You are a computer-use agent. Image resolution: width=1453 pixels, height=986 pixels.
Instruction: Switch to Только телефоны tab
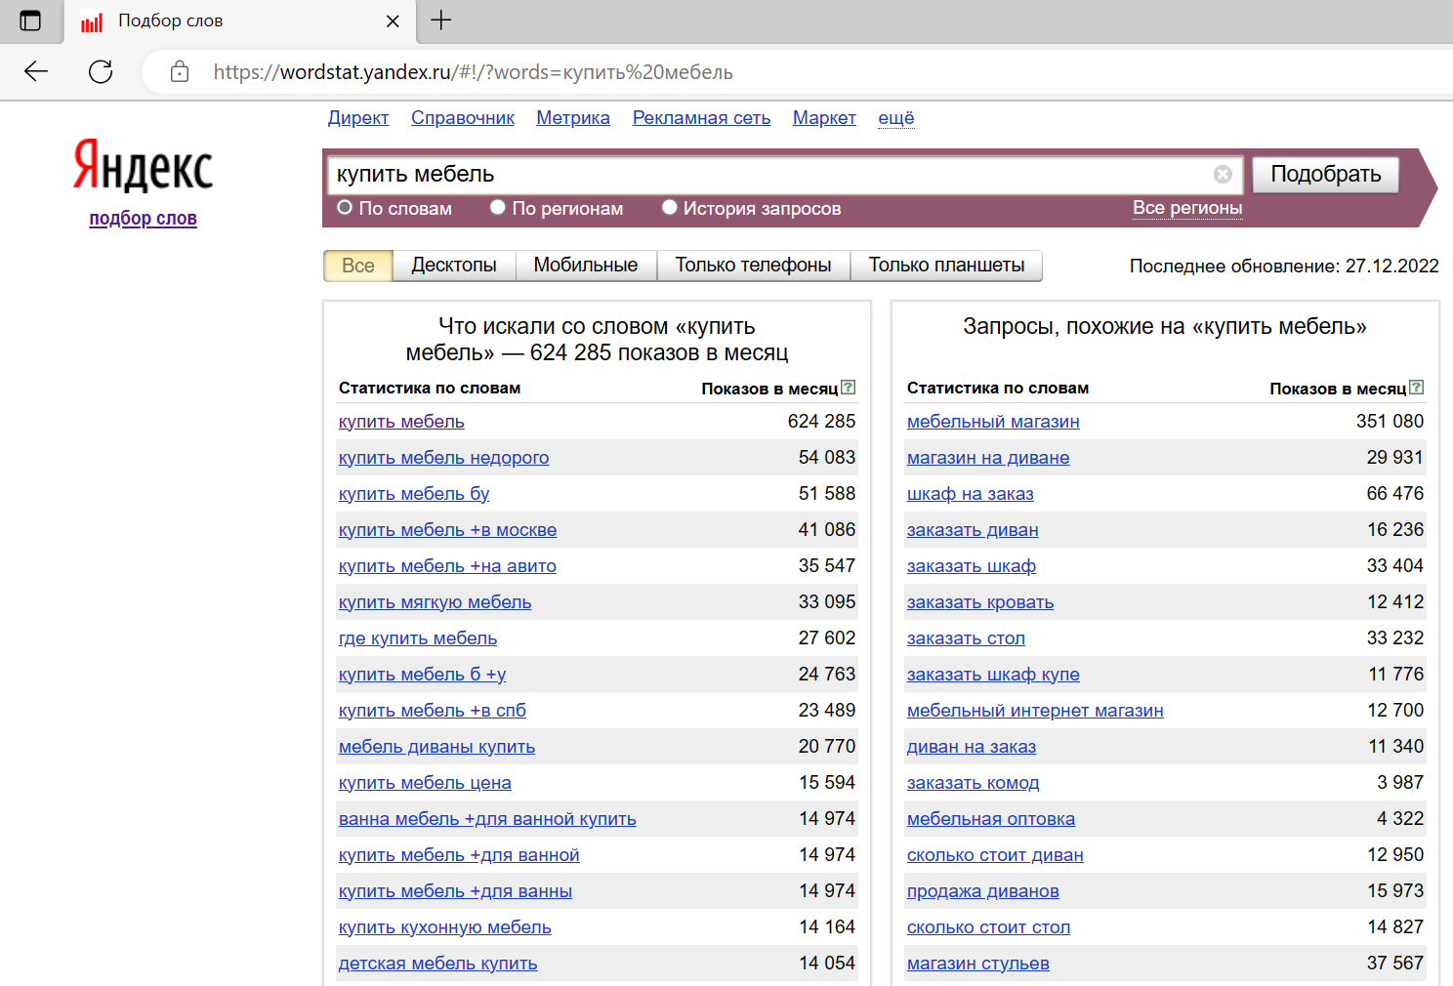pos(754,266)
